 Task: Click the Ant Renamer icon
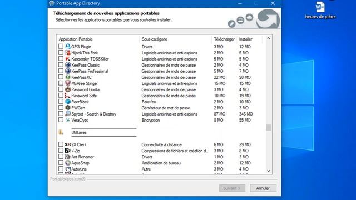coord(68,157)
